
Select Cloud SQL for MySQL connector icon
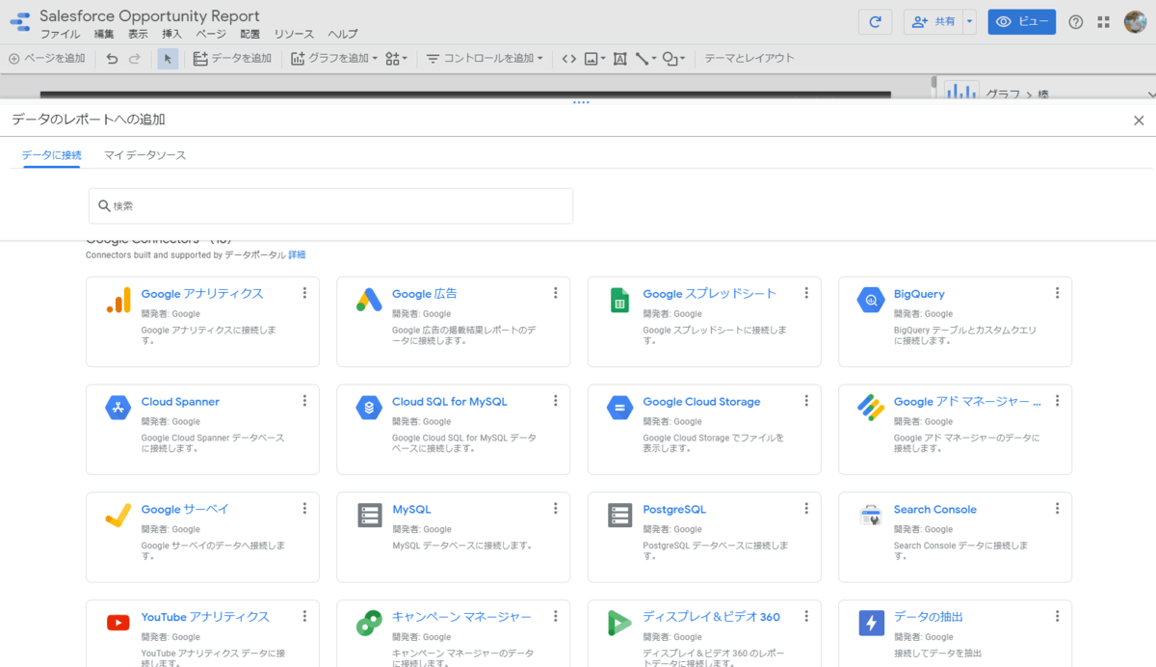(369, 409)
